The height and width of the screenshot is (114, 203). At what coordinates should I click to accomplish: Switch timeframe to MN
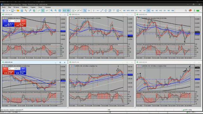pyautogui.click(x=173, y=10)
